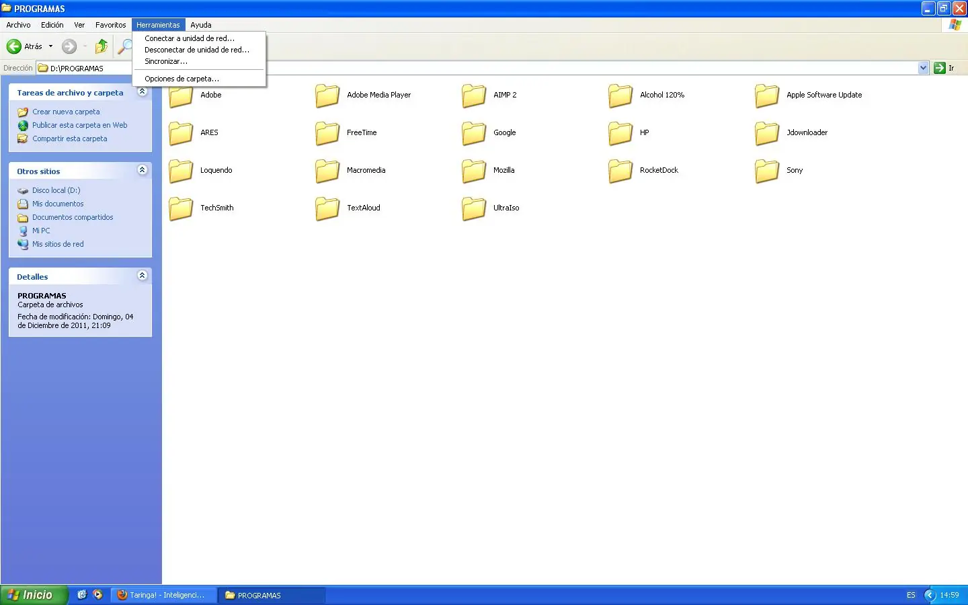Collapse the Otros sitios panel
Viewport: 968px width, 605px height.
tap(142, 170)
